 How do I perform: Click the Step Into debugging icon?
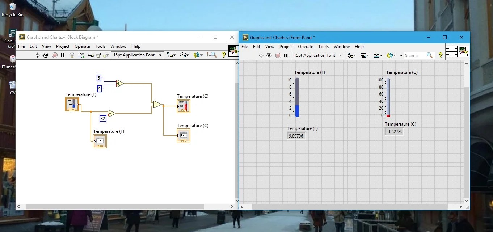click(90, 55)
